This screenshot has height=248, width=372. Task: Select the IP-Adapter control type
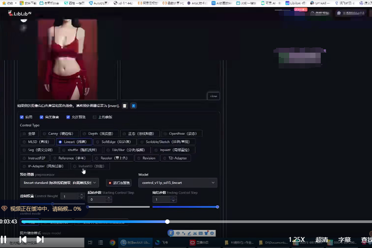click(x=45, y=166)
